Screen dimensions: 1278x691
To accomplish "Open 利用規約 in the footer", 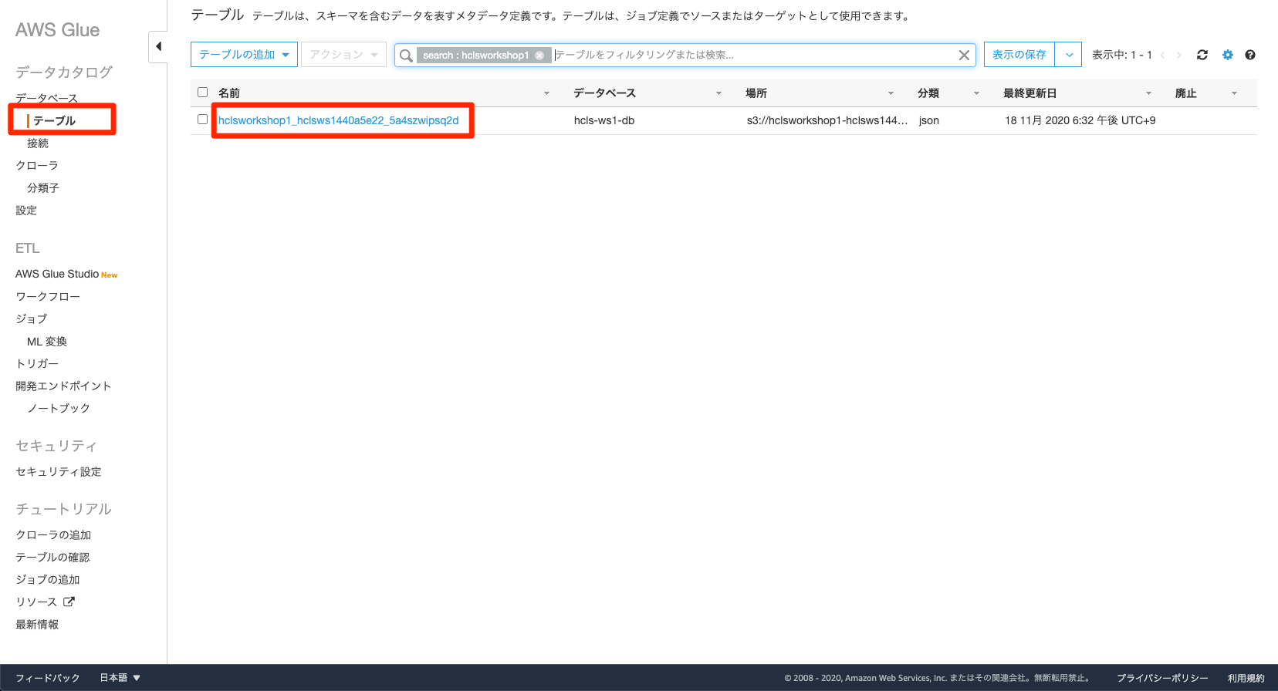I will point(1246,678).
